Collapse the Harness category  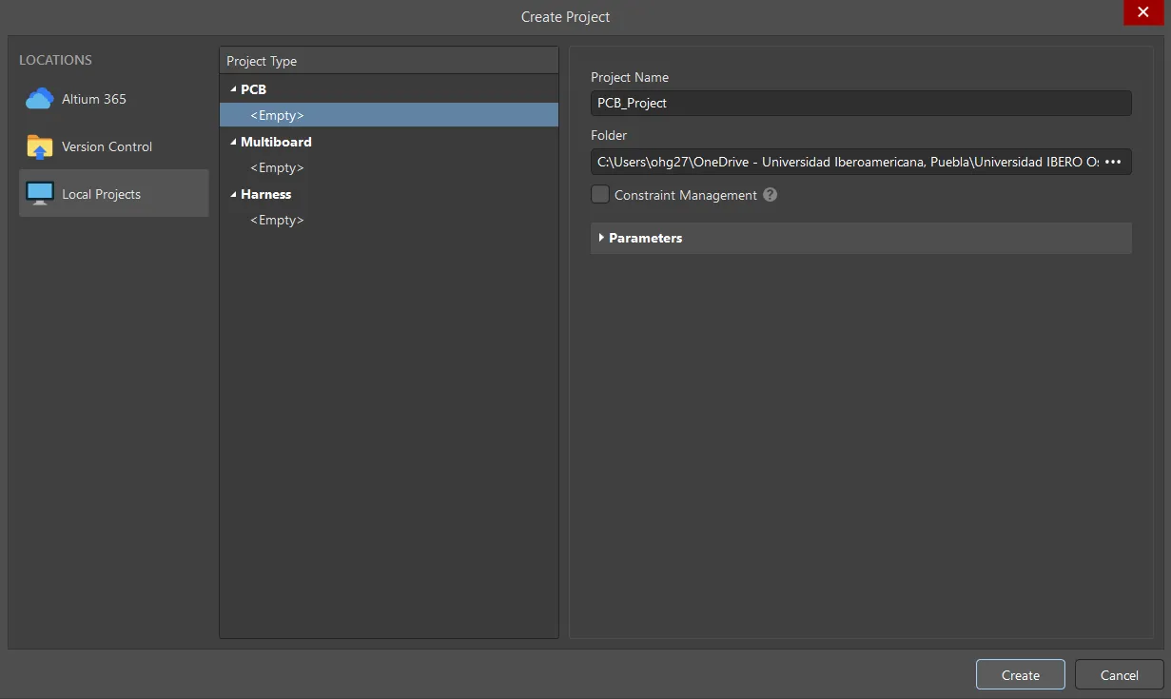point(233,194)
